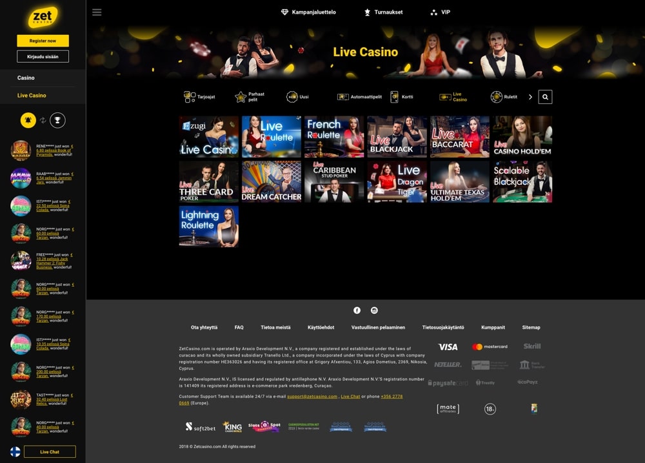Open the Live Dream Catcher thumbnail

click(x=272, y=181)
